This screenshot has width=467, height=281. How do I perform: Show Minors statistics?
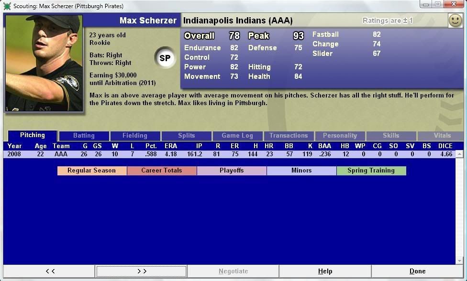point(301,171)
